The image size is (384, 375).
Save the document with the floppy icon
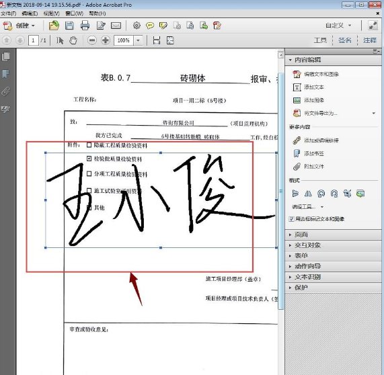pyautogui.click(x=69, y=26)
